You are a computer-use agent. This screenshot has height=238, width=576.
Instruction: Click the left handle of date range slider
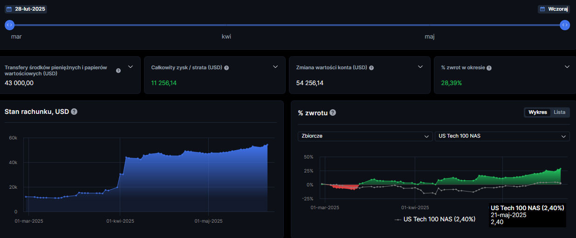[x=10, y=25]
